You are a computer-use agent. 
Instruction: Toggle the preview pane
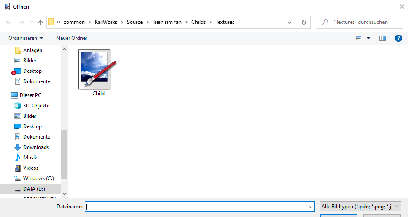383,38
